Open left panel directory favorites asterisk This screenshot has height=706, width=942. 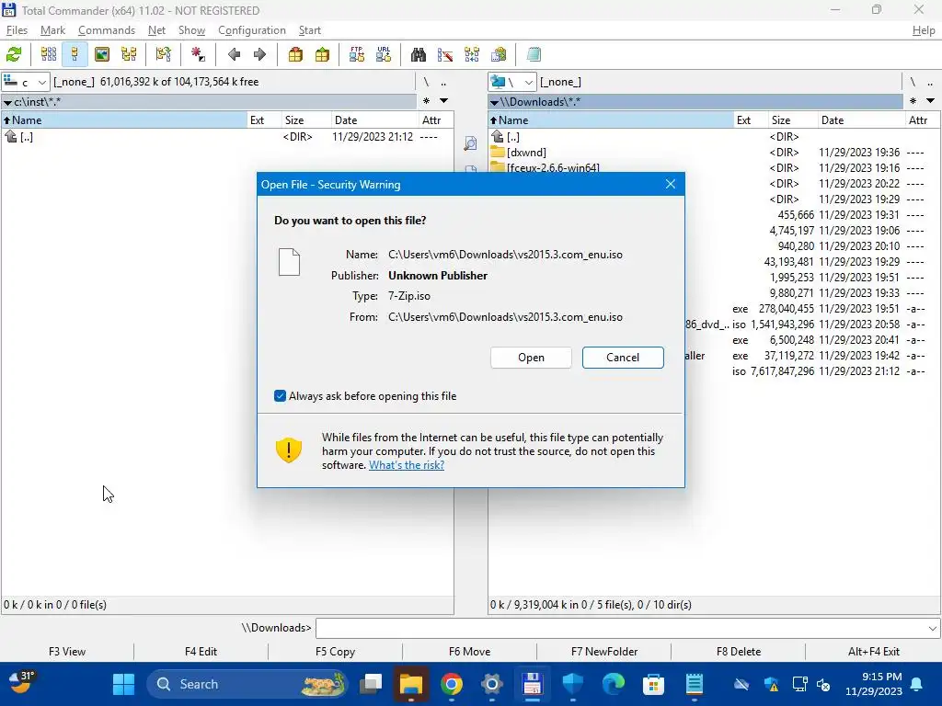[x=426, y=101]
